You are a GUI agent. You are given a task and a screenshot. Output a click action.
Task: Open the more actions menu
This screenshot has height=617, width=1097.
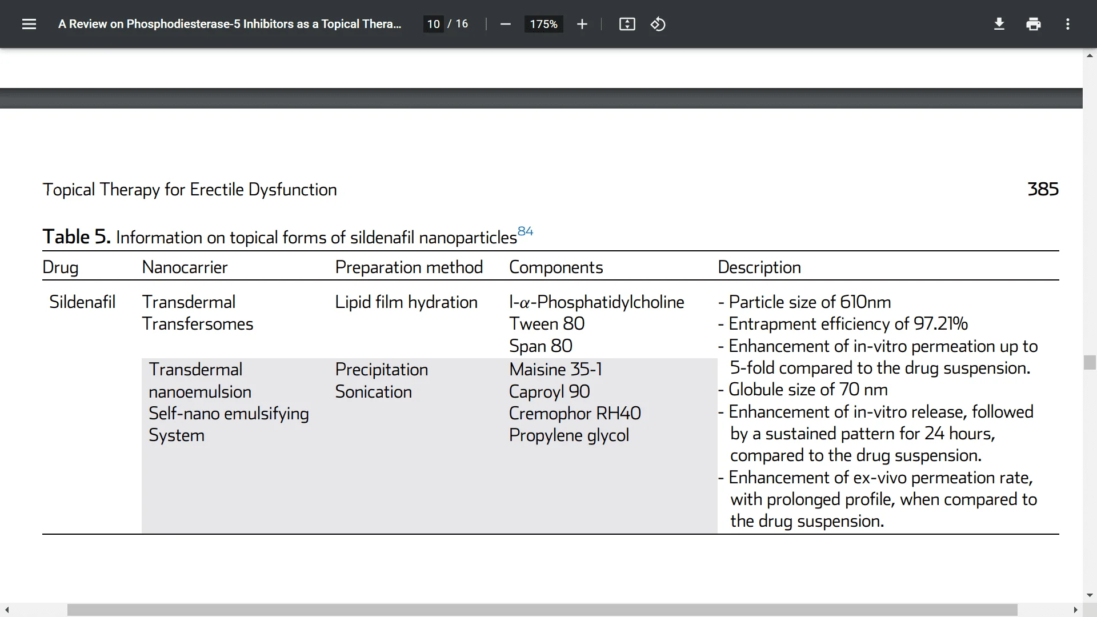(x=1067, y=24)
